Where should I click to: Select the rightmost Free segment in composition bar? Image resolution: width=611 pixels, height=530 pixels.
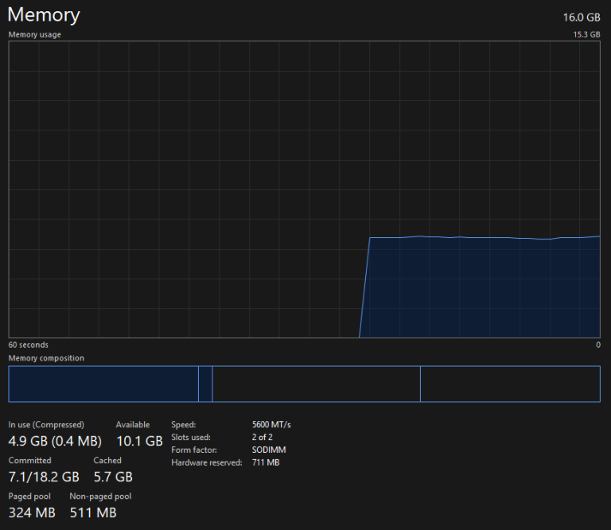click(509, 384)
